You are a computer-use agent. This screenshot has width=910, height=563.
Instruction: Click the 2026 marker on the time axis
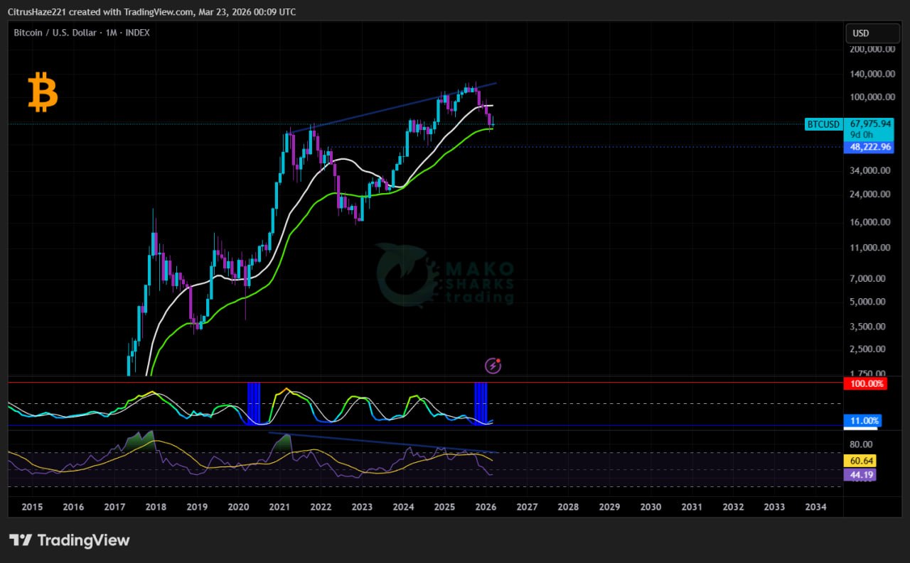[486, 507]
